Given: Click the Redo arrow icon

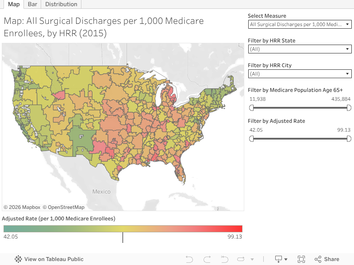Looking at the screenshot, I should tap(207, 259).
